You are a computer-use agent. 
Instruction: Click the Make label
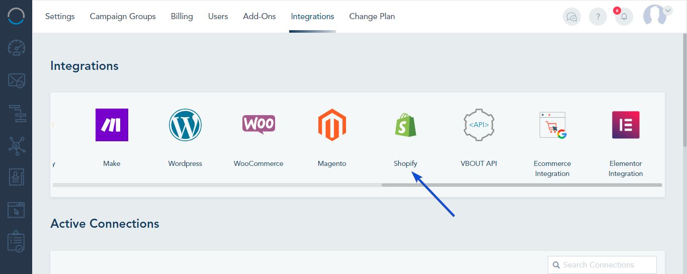point(112,163)
